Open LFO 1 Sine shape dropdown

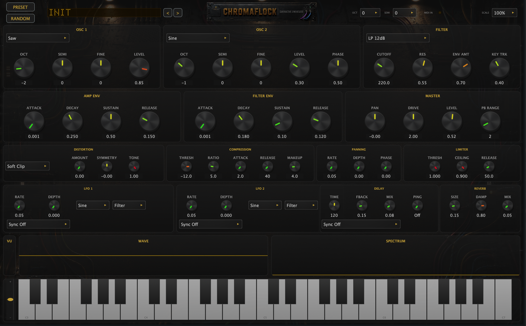(x=93, y=205)
